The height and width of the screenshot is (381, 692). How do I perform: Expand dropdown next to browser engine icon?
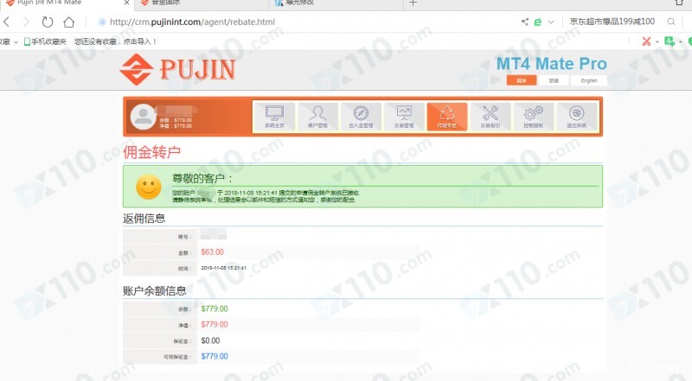(551, 22)
